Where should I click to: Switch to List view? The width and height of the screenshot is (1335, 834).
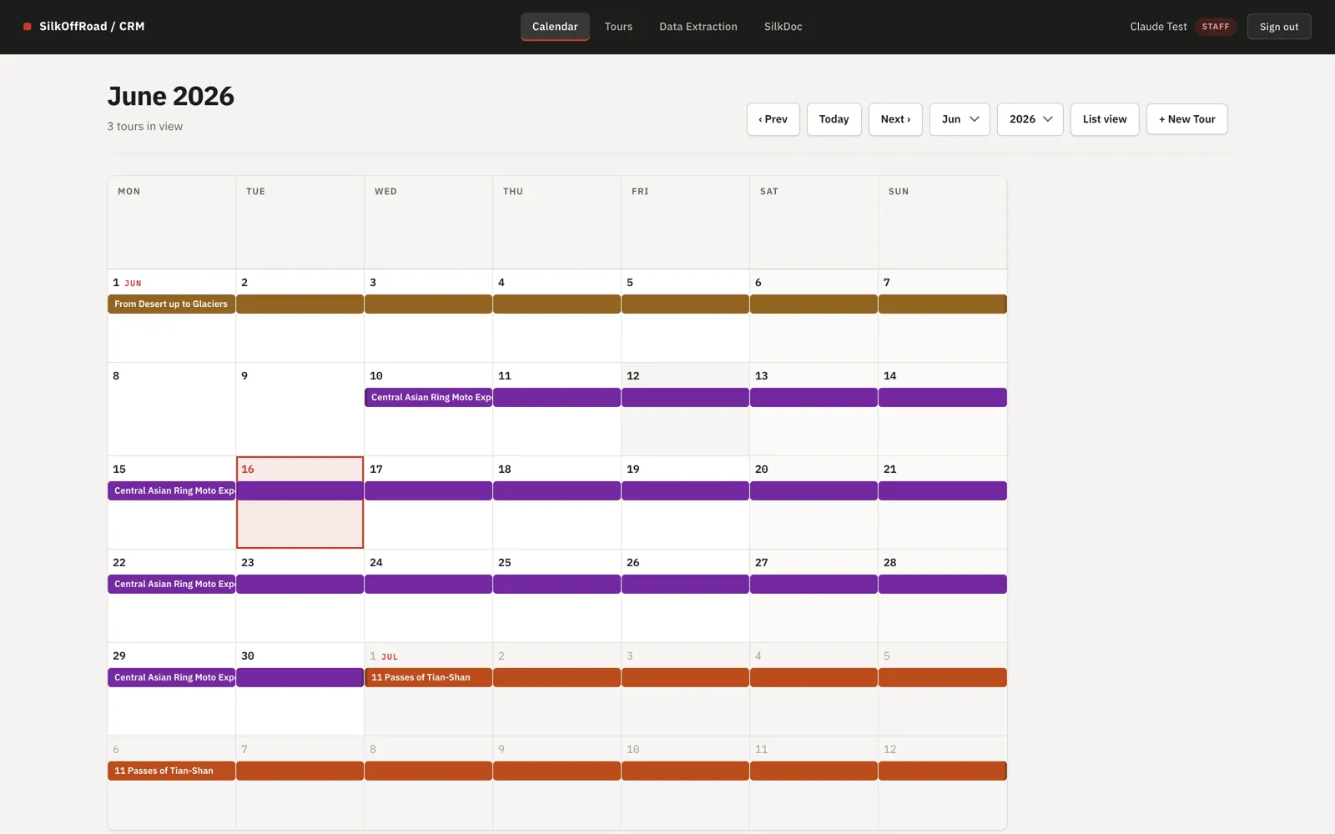(1105, 119)
